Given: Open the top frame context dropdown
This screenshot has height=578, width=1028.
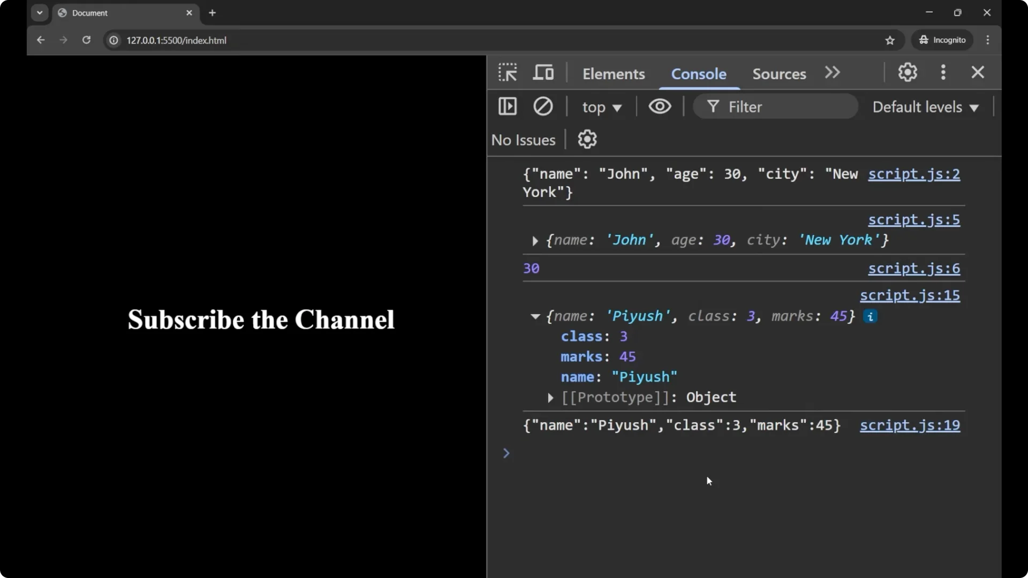Looking at the screenshot, I should coord(602,107).
